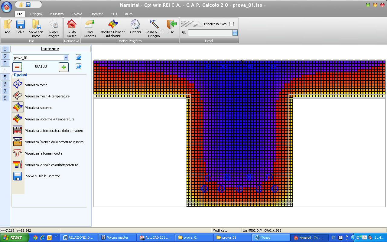Select side panel tab 2
The height and width of the screenshot is (242, 387).
pos(5,56)
